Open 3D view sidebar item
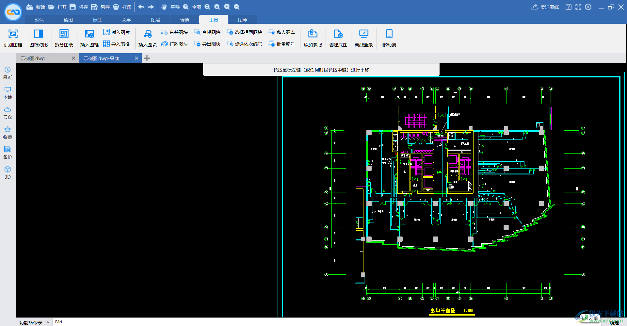Screen dimensions: 627x326 8,173
